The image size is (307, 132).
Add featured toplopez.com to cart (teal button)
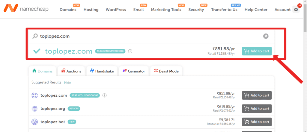tap(257, 51)
